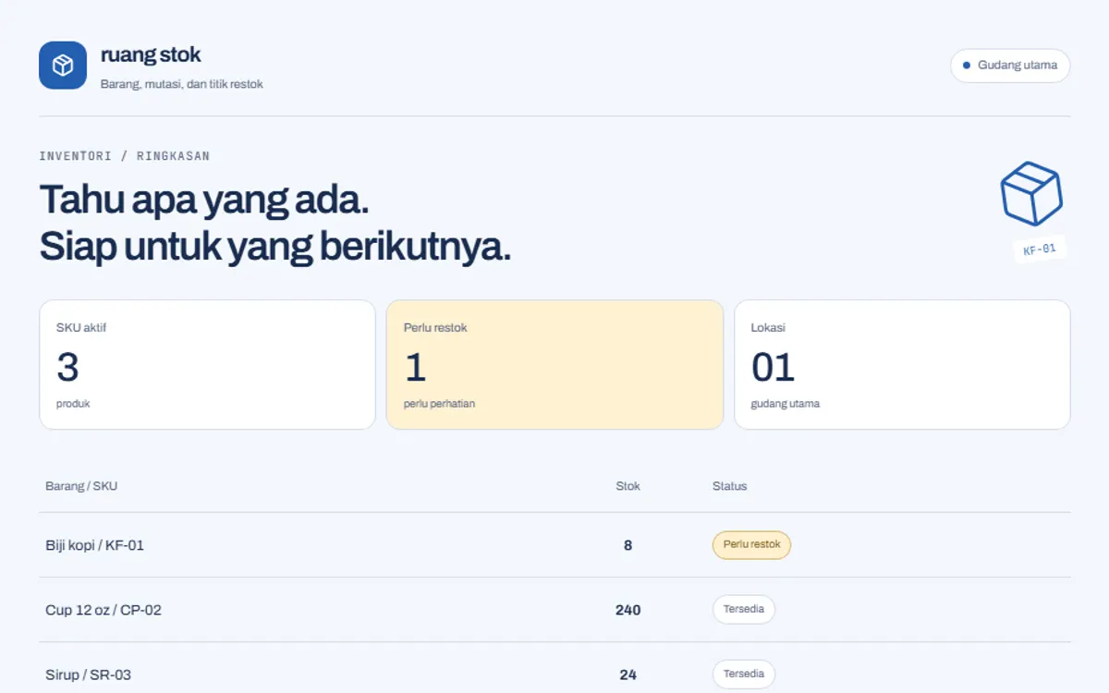The image size is (1109, 693).
Task: Click the blue dot in Gudang utama pill
Action: 967,66
